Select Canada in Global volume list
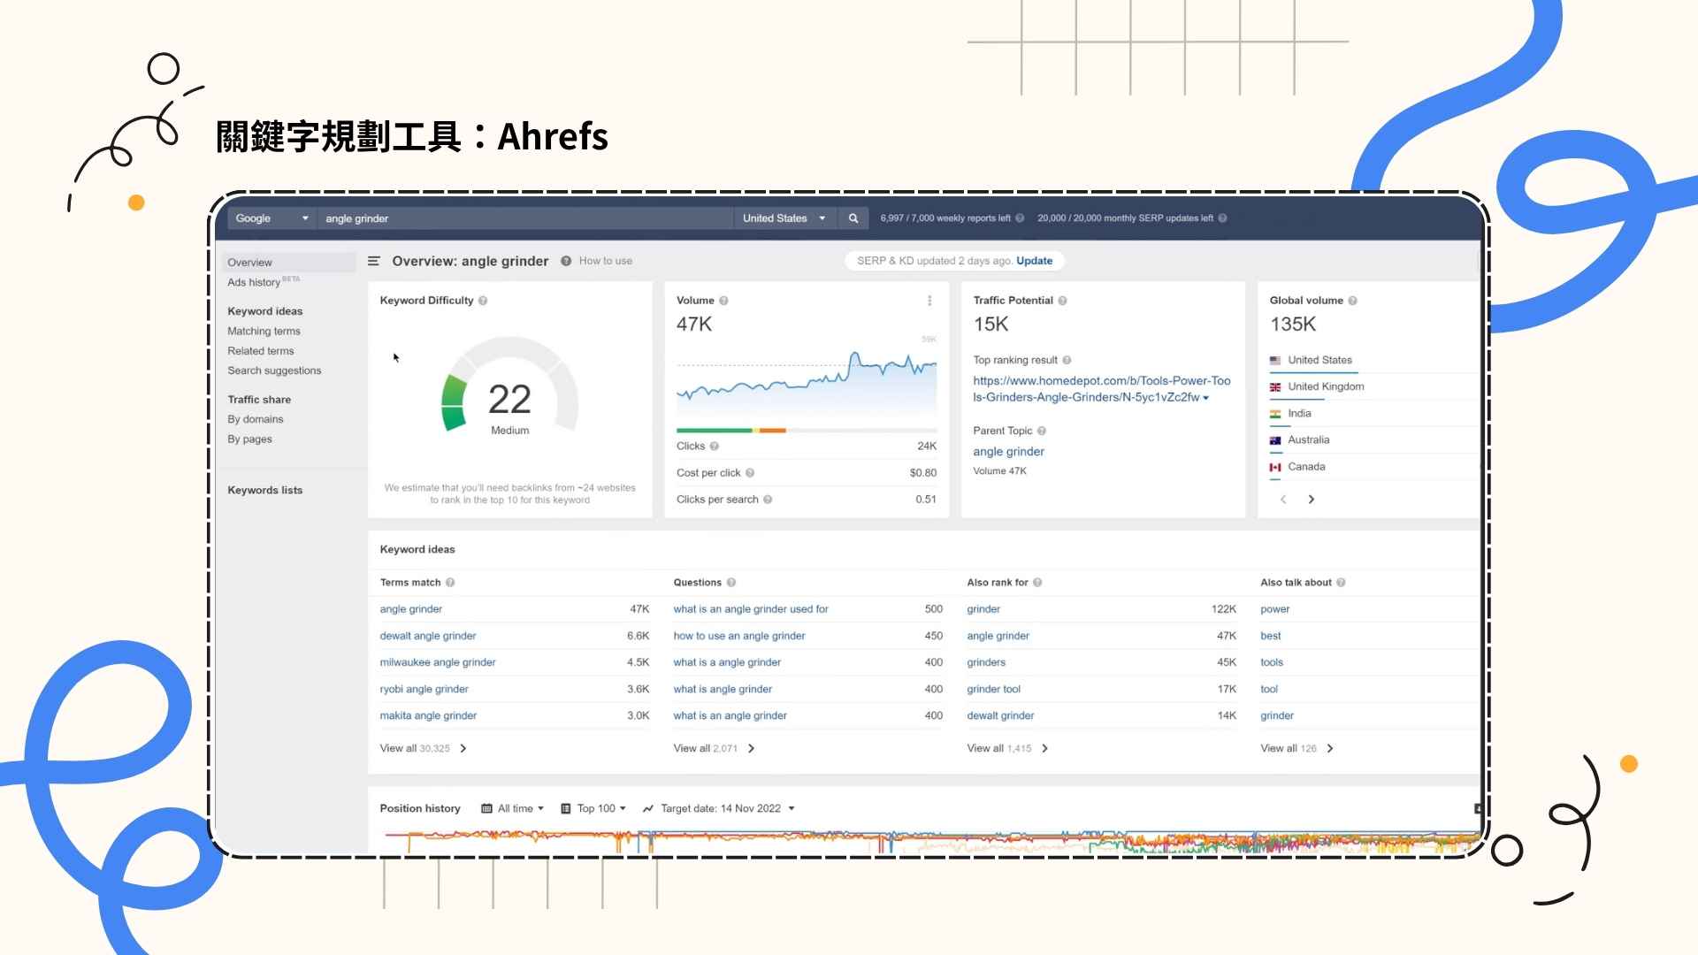The image size is (1698, 955). [x=1306, y=466]
